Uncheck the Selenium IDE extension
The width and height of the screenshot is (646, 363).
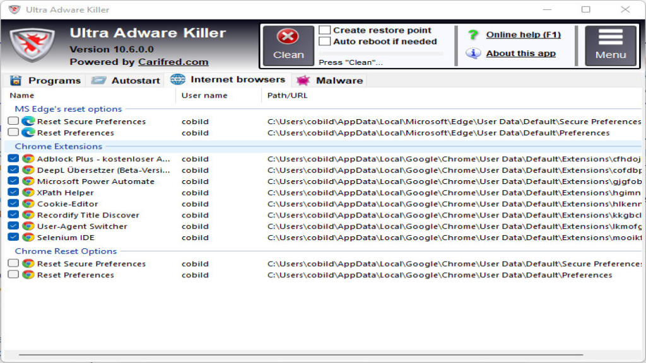pos(14,238)
